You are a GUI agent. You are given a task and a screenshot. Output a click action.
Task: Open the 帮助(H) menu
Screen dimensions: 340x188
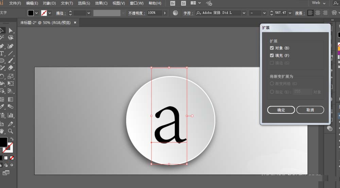(x=155, y=3)
